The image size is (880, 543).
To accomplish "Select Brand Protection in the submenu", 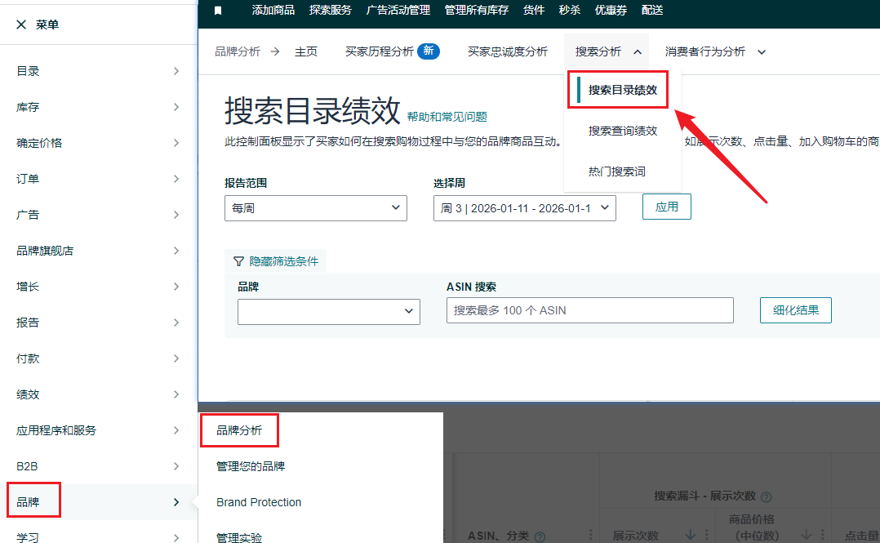I will (x=259, y=502).
